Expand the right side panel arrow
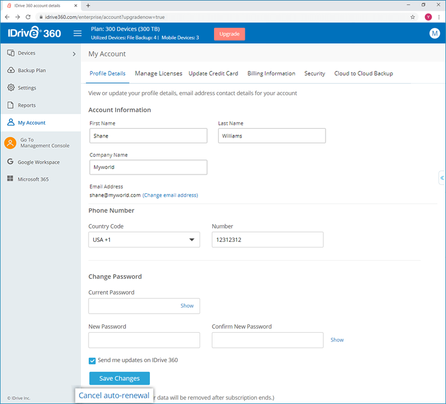This screenshot has height=404, width=446. point(442,178)
